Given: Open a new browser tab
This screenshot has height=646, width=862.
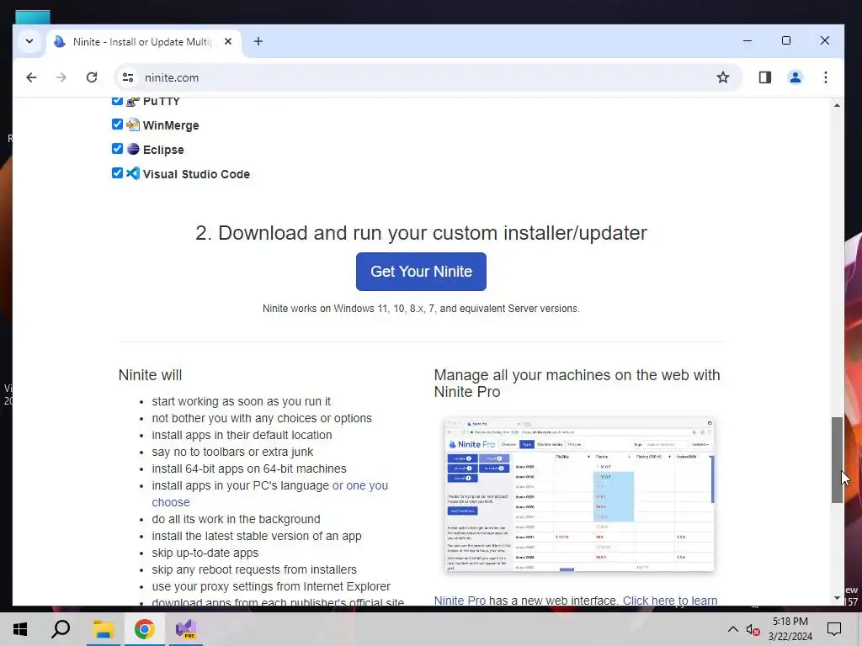Looking at the screenshot, I should click(x=258, y=41).
